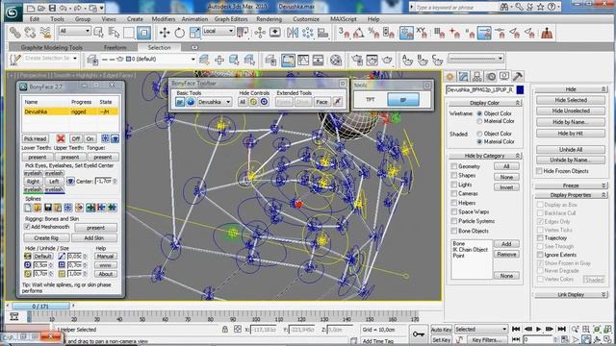Open the selection filter All dropdown
Screen dimensions: 616x346
[x=75, y=31]
